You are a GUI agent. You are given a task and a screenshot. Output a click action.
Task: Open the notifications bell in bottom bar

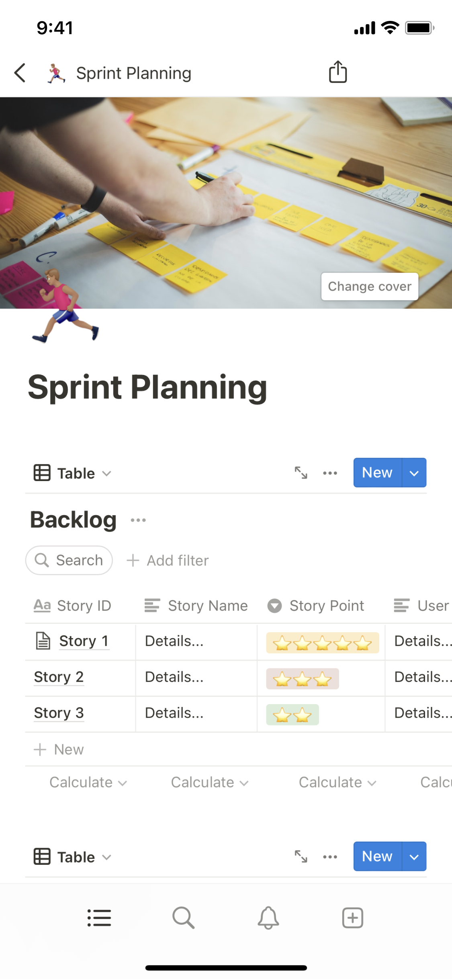pyautogui.click(x=268, y=918)
